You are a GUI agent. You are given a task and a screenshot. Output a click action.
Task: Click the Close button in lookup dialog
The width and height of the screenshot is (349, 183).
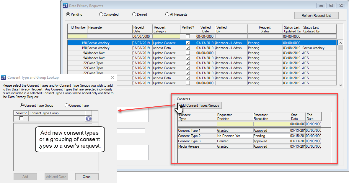(87, 177)
